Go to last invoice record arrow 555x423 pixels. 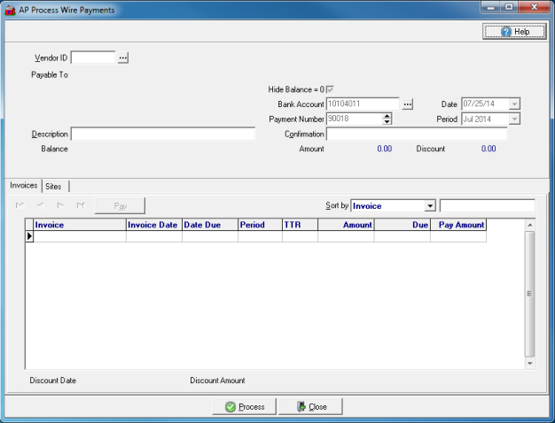pos(81,205)
